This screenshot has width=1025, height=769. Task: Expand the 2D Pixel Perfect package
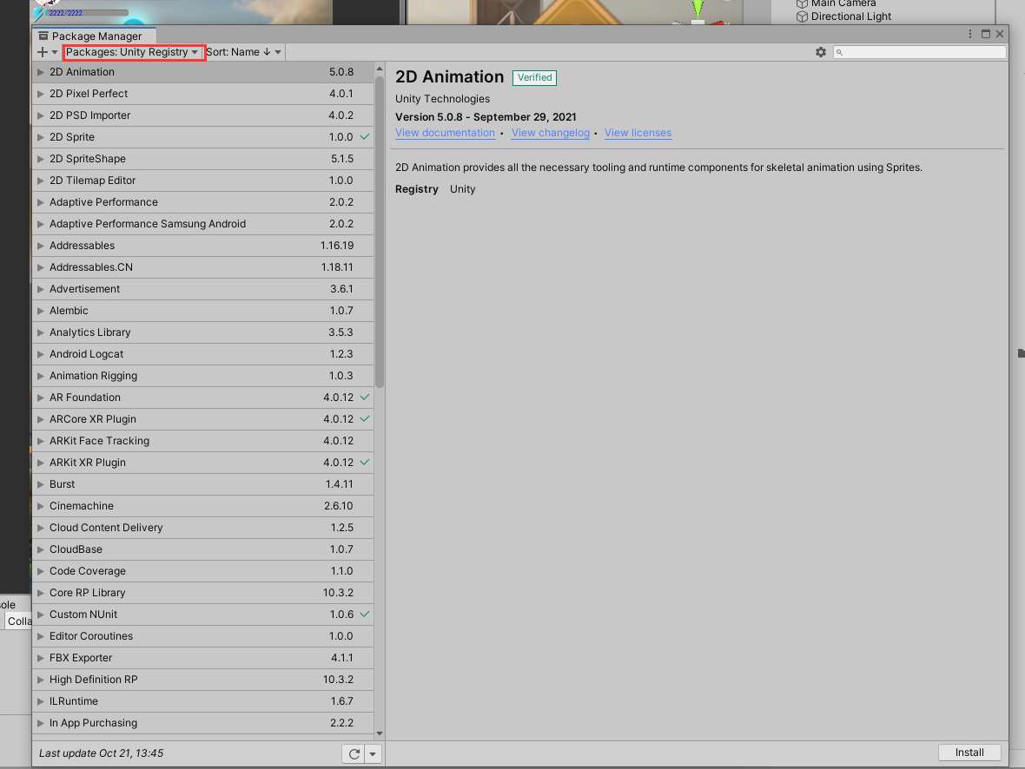click(x=41, y=94)
